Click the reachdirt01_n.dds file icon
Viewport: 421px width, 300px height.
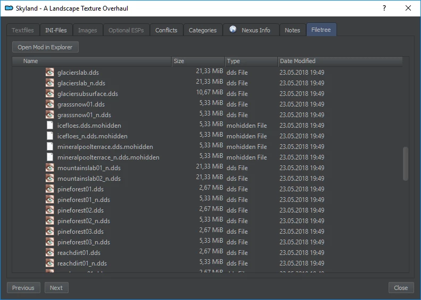(x=49, y=263)
